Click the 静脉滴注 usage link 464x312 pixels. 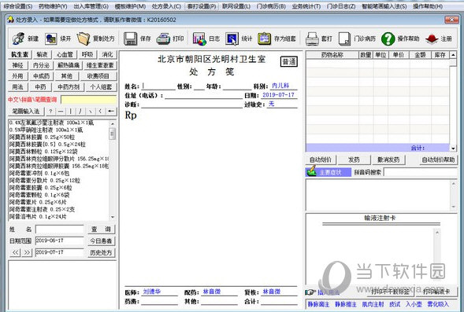tap(318, 304)
